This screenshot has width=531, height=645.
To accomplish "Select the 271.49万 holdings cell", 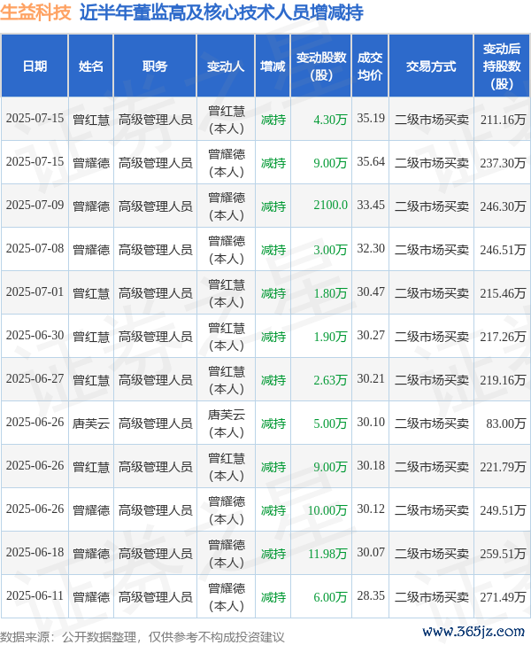I will [x=503, y=597].
